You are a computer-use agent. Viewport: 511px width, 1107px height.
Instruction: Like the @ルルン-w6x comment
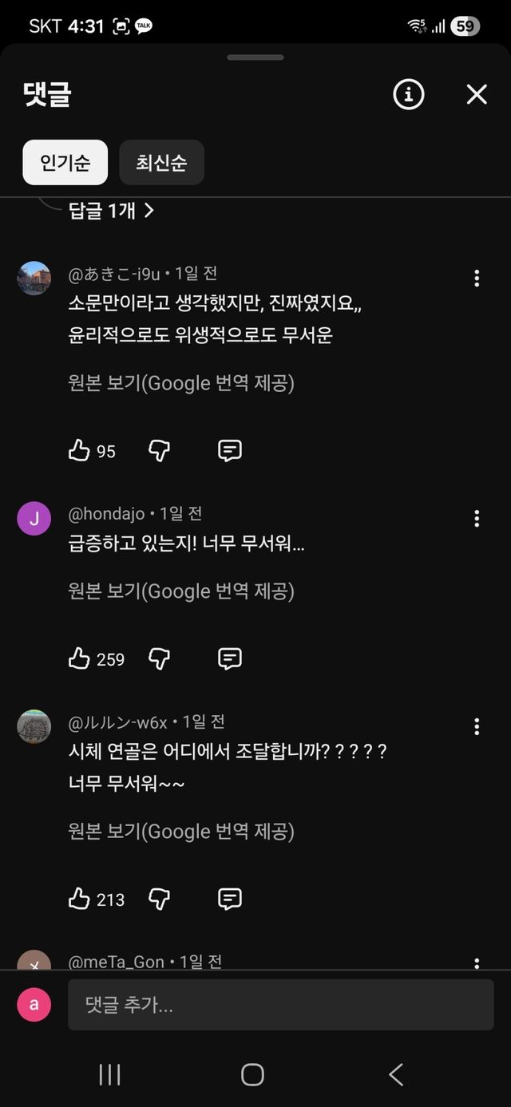tap(79, 899)
